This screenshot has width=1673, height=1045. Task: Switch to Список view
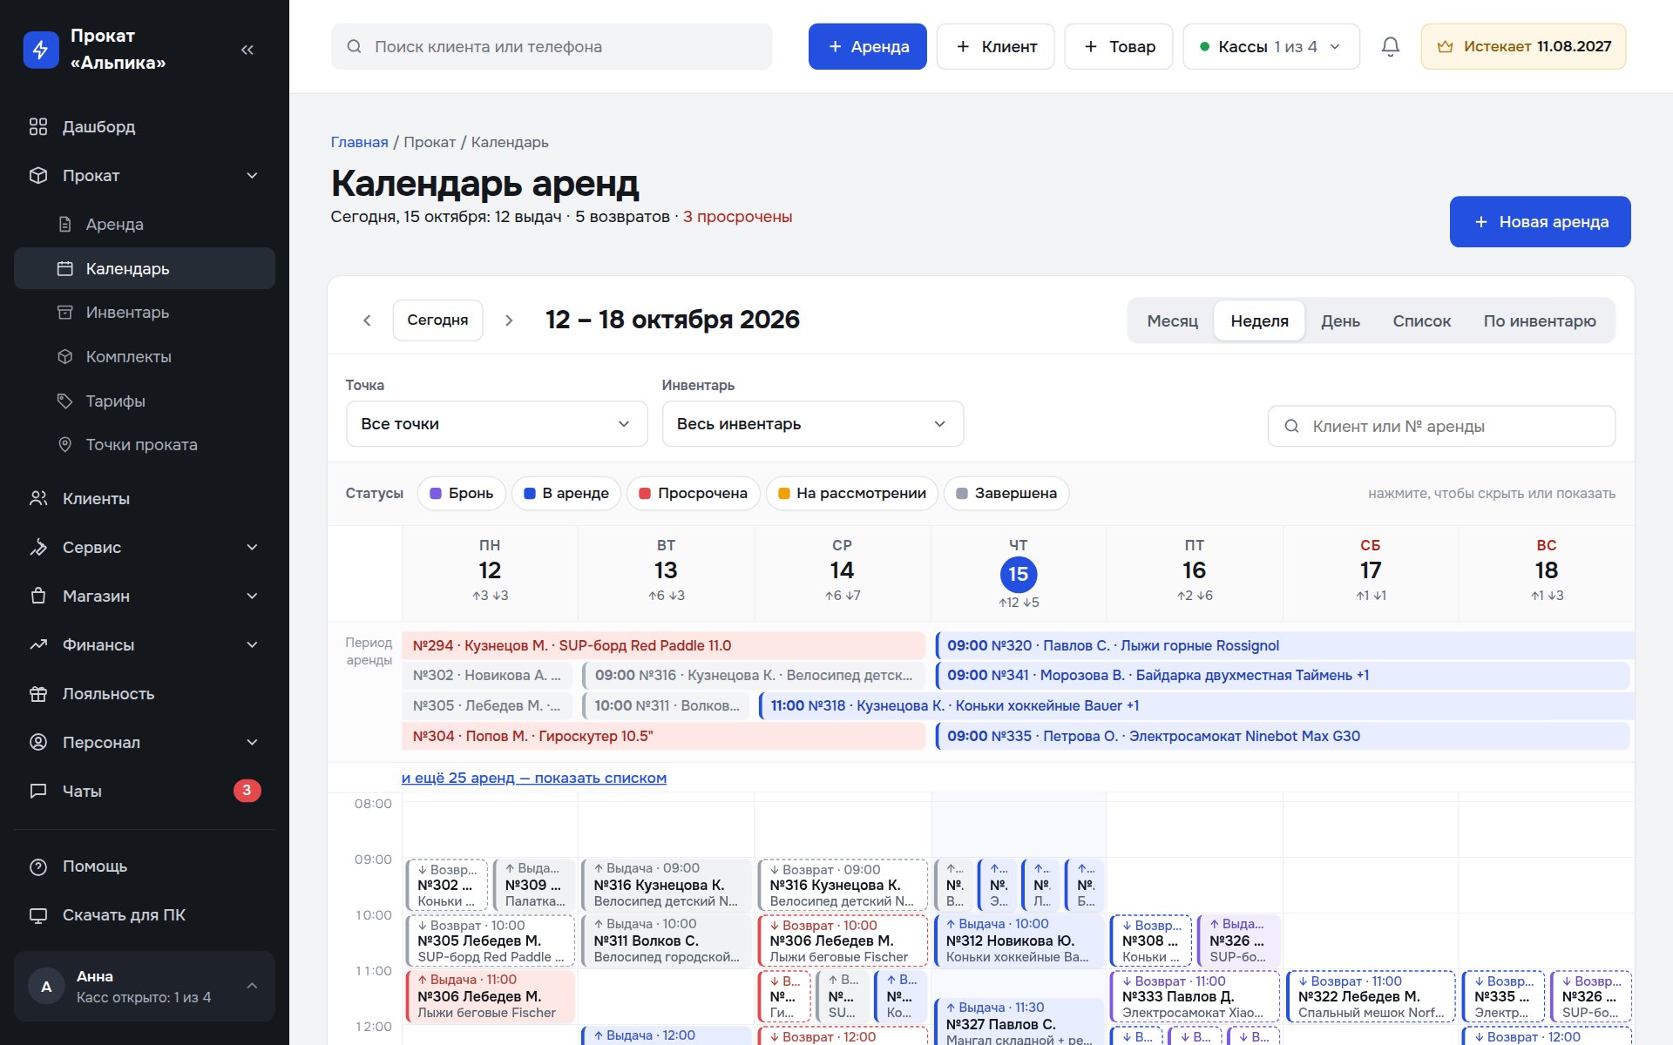tap(1421, 321)
